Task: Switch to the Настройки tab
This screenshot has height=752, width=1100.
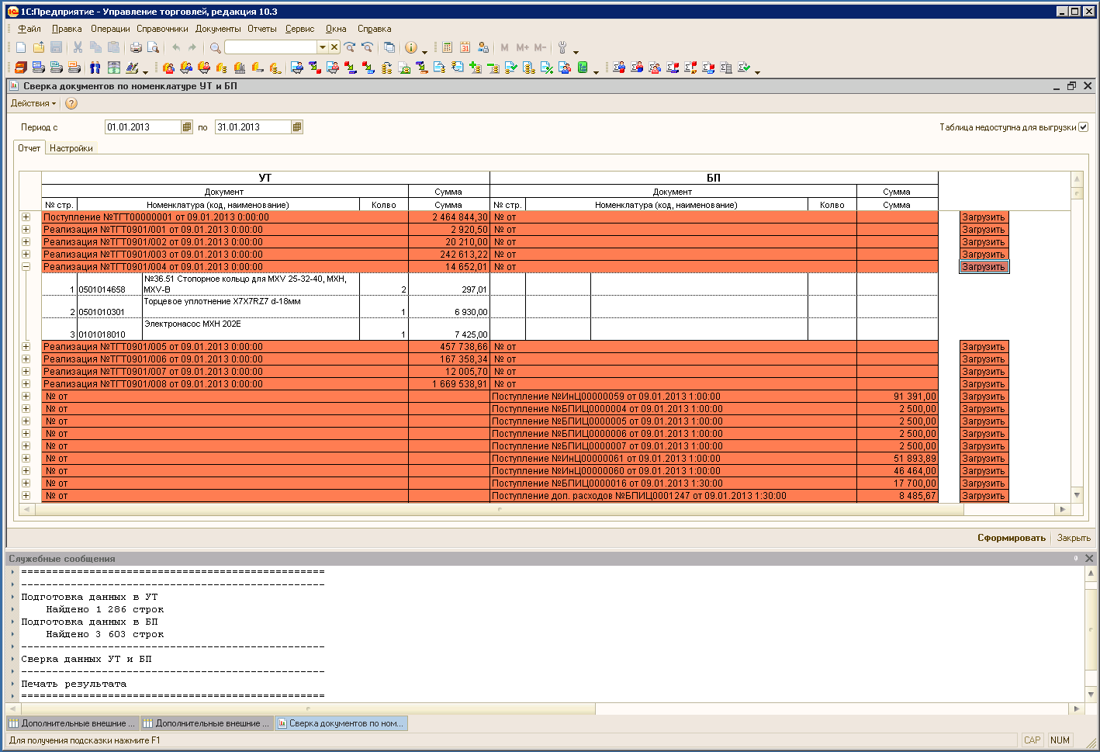Action: [x=71, y=148]
